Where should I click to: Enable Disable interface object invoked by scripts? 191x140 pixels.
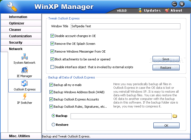[x=52, y=67]
